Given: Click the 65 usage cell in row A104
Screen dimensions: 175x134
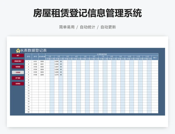Looking at the screenshot, I should coord(61,69).
